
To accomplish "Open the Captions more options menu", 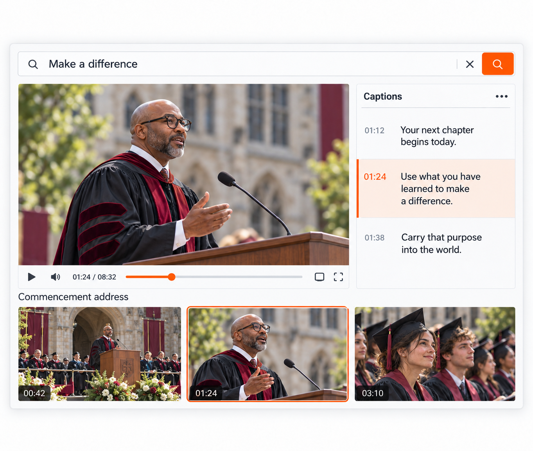I will click(501, 97).
